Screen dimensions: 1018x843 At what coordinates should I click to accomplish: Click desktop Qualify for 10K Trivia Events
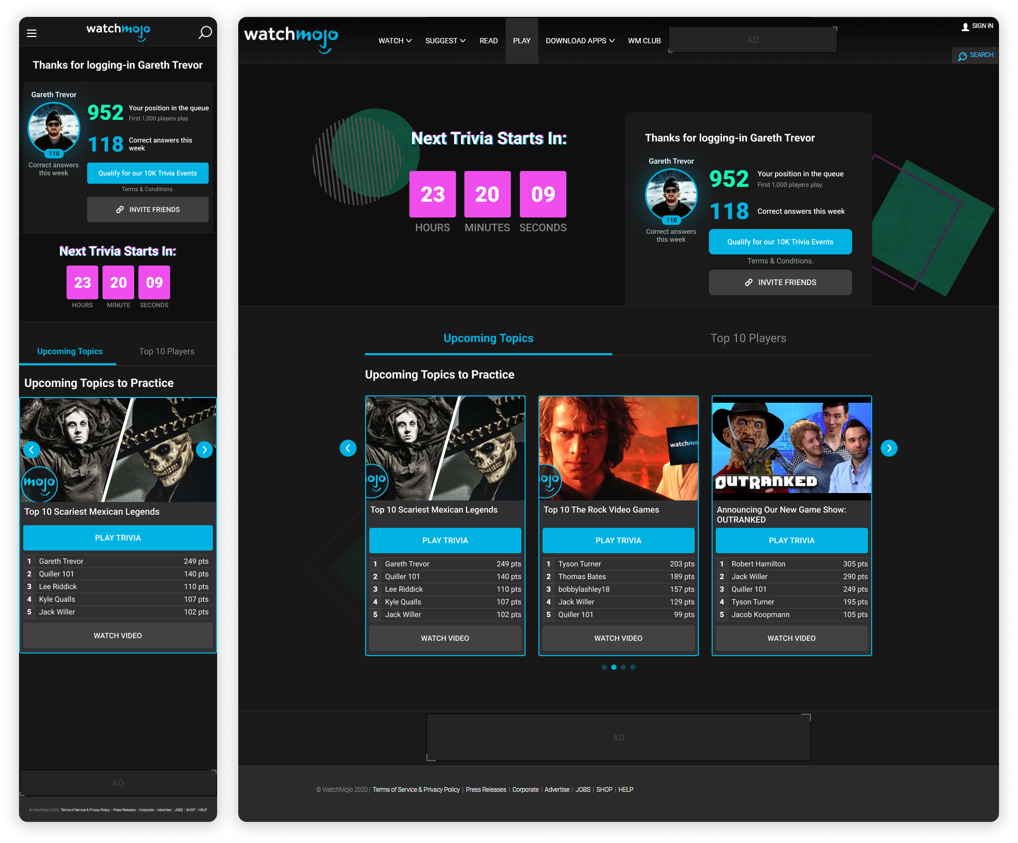[x=780, y=242]
